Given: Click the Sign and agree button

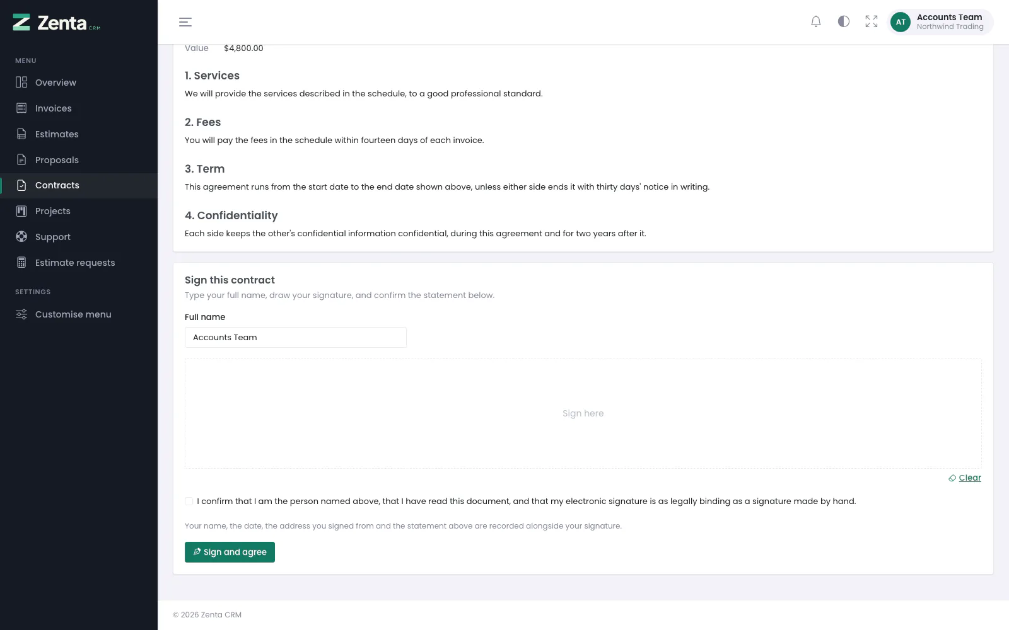Looking at the screenshot, I should coord(230,552).
